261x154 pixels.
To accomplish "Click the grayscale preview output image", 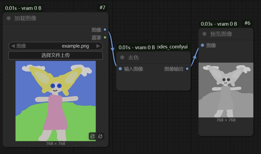I will point(226,90).
